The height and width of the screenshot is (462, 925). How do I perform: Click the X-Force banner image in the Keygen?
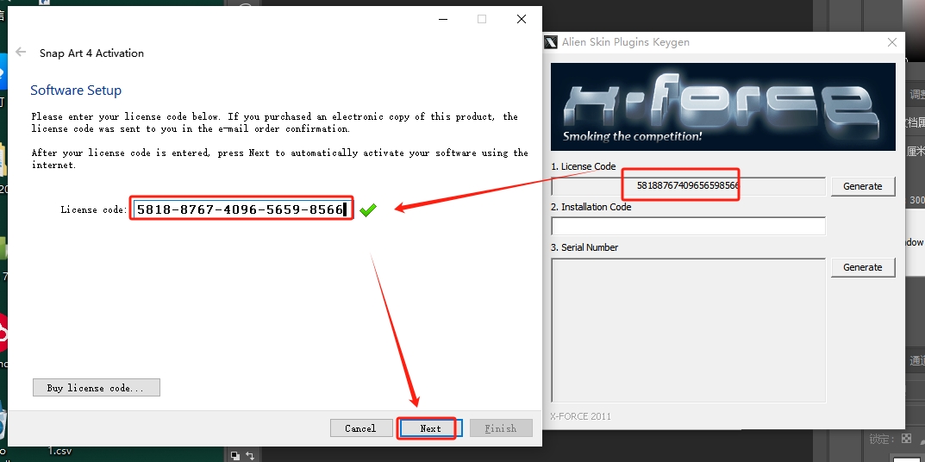723,107
